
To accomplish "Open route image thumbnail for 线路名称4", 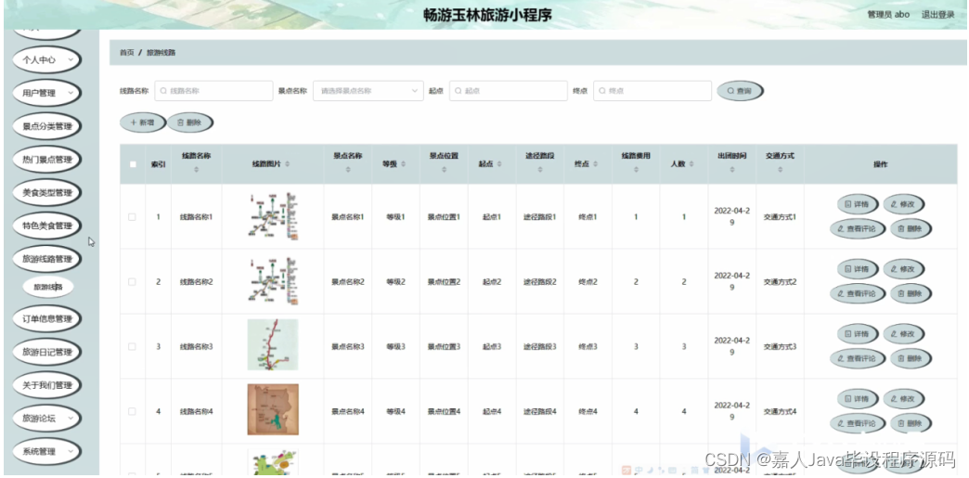I will [x=273, y=409].
